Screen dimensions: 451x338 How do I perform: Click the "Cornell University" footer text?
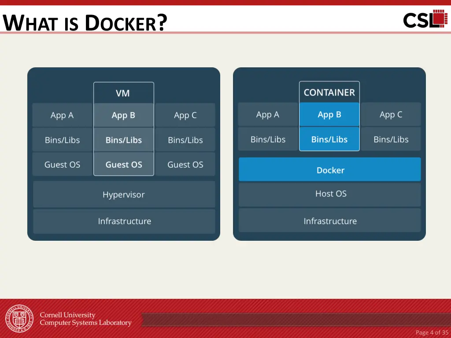click(67, 315)
